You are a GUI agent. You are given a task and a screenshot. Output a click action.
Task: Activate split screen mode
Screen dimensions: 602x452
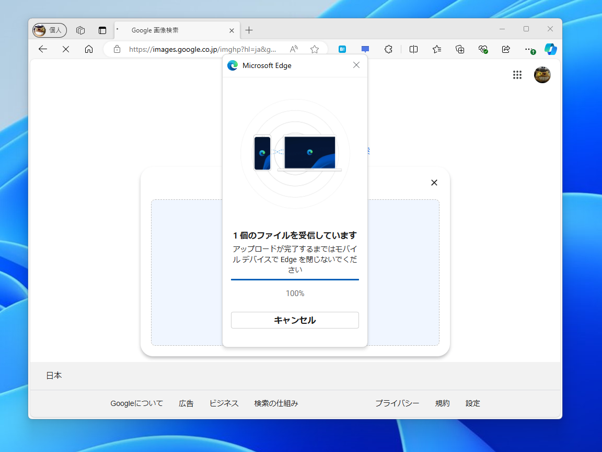[x=413, y=49]
